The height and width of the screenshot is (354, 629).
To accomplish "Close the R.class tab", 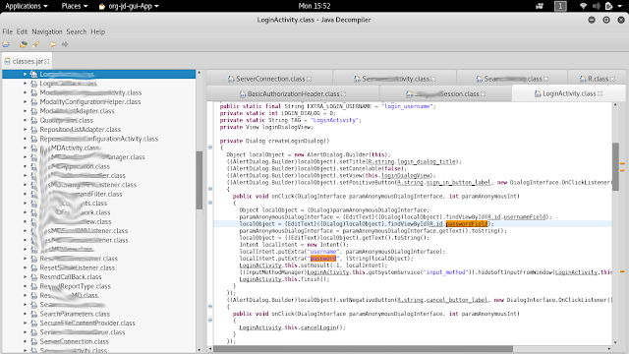I will [612, 79].
